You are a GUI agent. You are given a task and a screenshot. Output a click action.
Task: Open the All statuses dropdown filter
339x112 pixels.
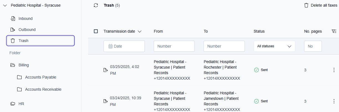coord(274,46)
